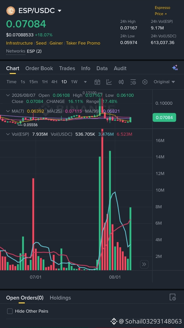Tap the latest green volume bar

coord(130,239)
